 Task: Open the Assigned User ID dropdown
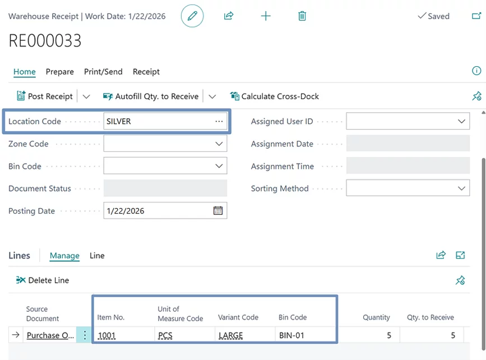pos(461,122)
